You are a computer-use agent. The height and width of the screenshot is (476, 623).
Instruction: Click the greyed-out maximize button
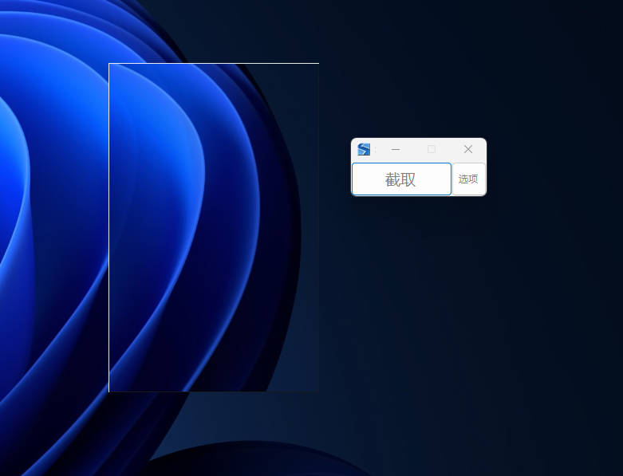pos(432,149)
